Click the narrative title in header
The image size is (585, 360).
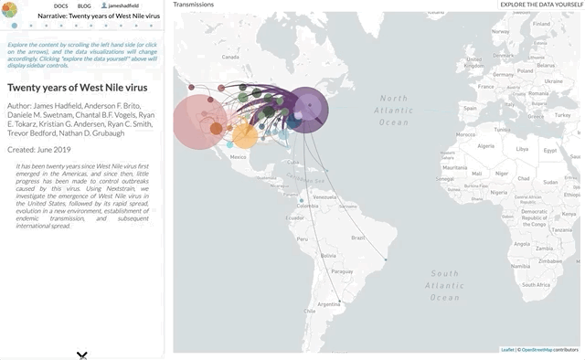[99, 16]
